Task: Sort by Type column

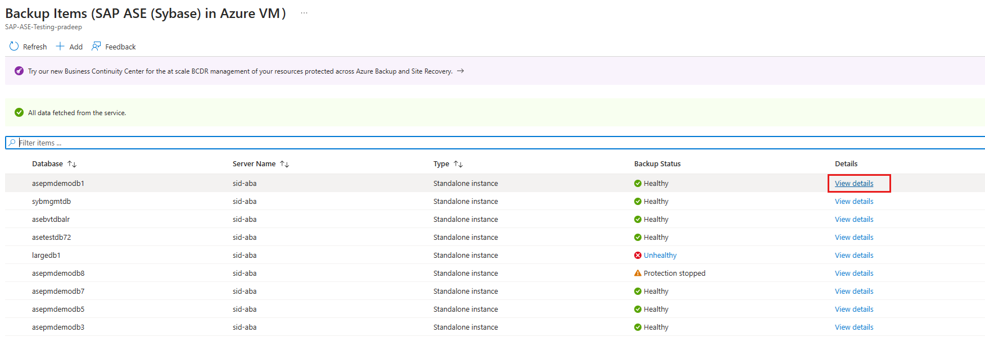Action: (458, 164)
